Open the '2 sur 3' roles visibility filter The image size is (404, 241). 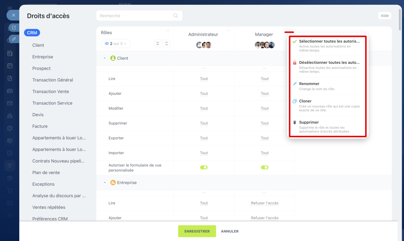click(116, 44)
